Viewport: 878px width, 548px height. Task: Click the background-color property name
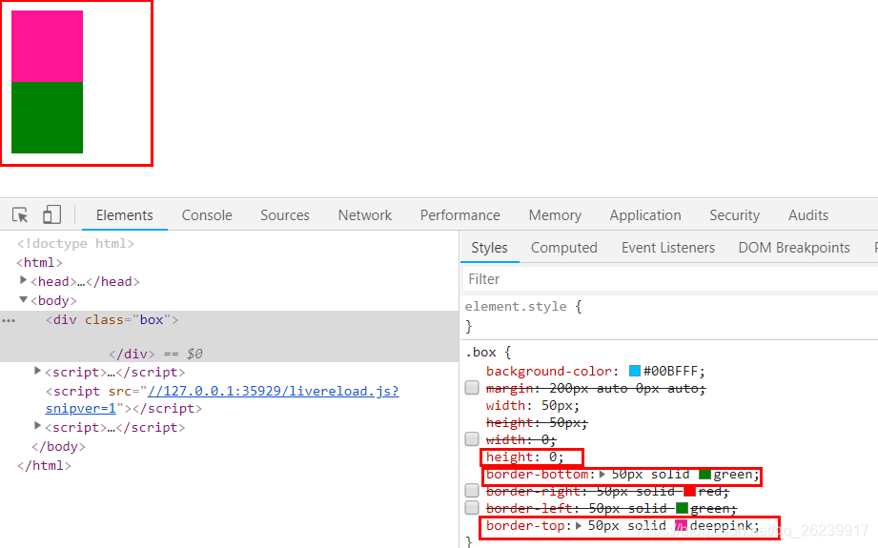click(x=549, y=371)
